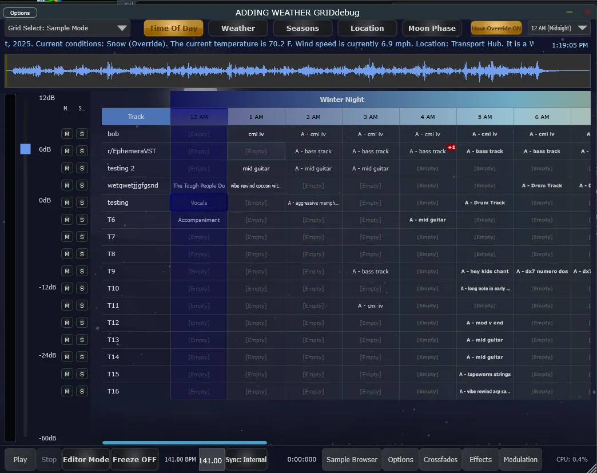Screen dimensions: 597x473
Task: Switch to the Moon Phase tab
Action: [x=432, y=28]
